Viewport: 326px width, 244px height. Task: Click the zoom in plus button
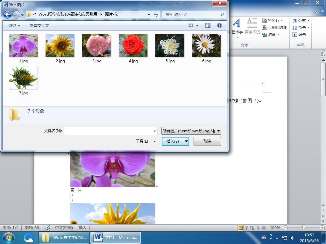pyautogui.click(x=322, y=228)
